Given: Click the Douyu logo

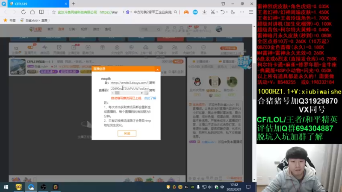Looking at the screenshot, I should coord(35,29).
